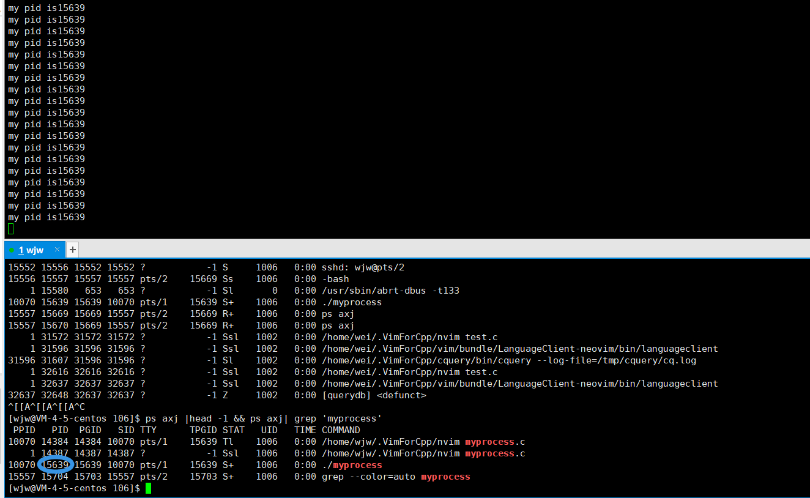Click the all-white "./myprocess" command in upper listing

[x=352, y=302]
